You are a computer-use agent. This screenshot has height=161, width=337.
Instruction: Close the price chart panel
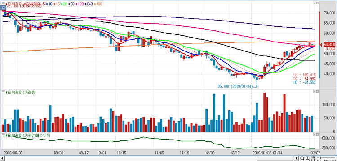coord(317,3)
